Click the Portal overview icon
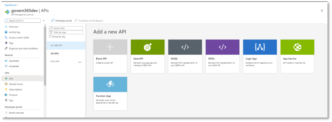The image size is (332, 122). point(6,113)
